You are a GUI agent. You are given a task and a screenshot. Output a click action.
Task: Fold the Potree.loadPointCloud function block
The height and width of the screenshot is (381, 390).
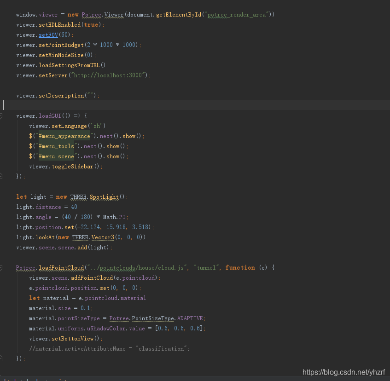[1, 268]
